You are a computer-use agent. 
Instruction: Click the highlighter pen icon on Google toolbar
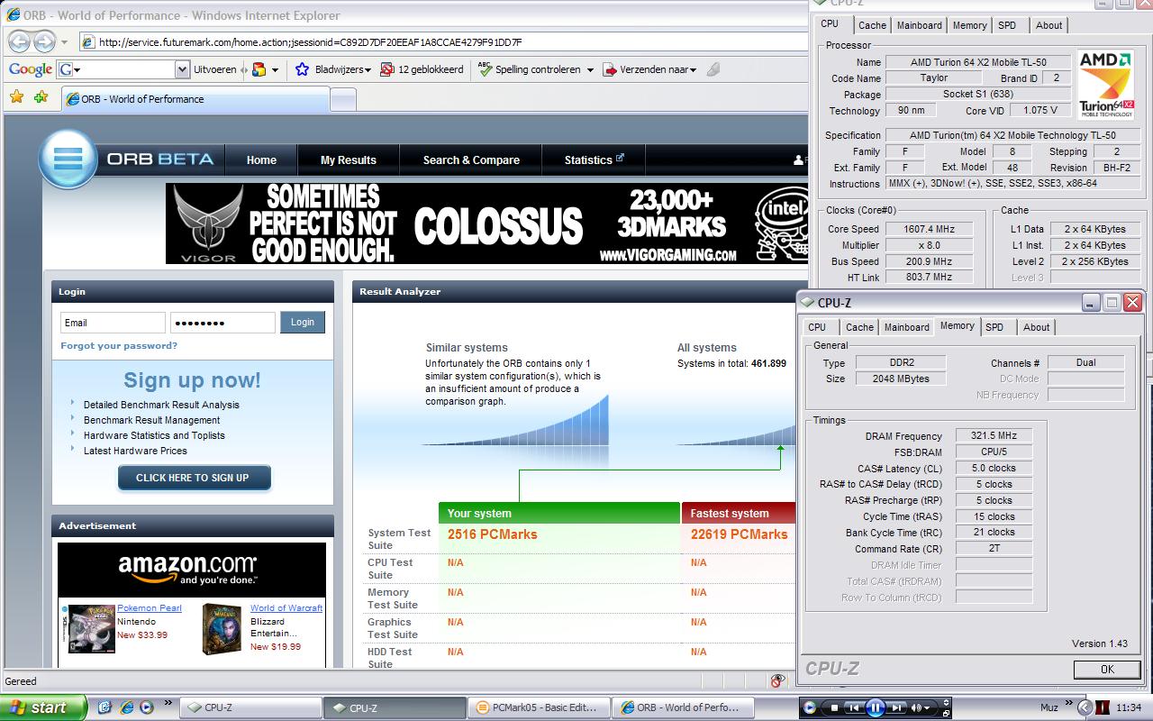713,69
